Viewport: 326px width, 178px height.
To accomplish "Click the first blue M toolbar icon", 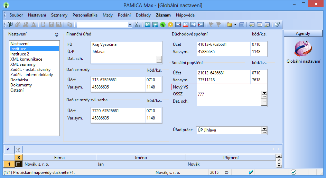I will point(148,25).
